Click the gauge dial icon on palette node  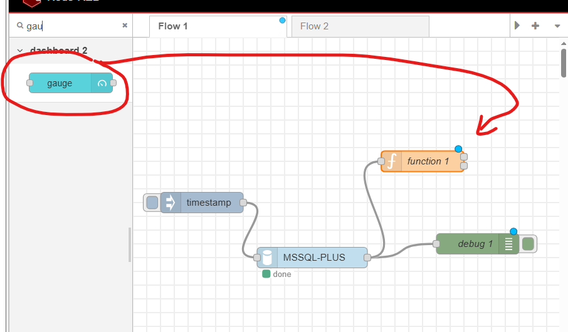pyautogui.click(x=102, y=83)
